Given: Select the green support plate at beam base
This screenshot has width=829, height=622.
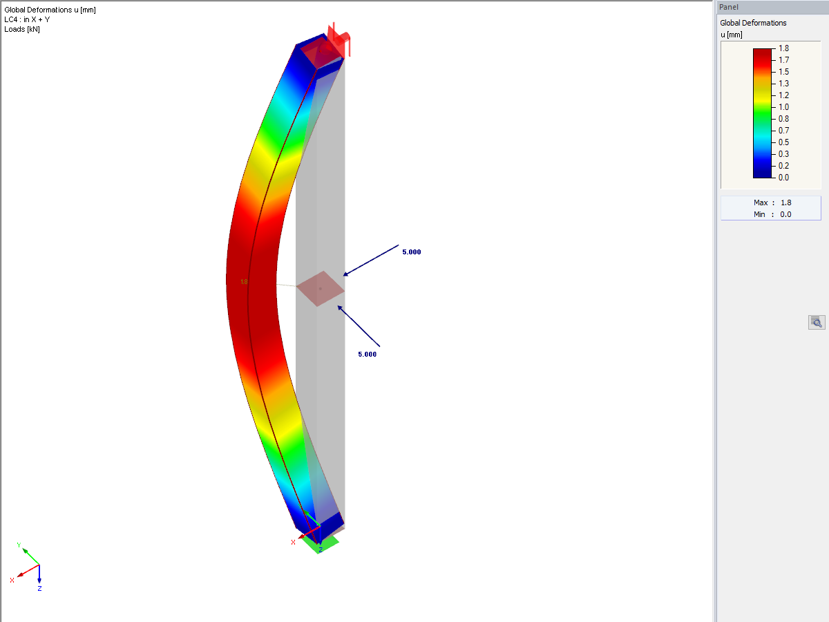Looking at the screenshot, I should (x=321, y=543).
